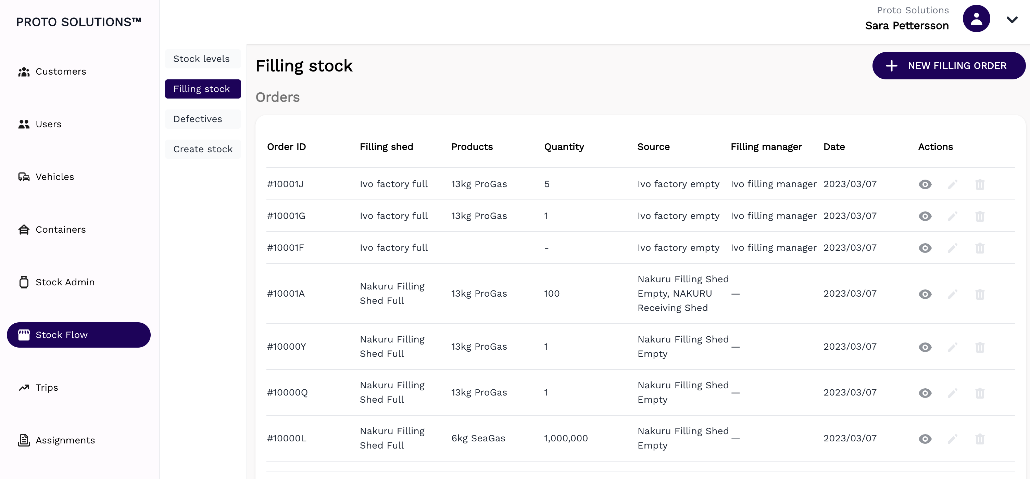Delete order #10000L trash icon
The width and height of the screenshot is (1030, 479).
(980, 439)
